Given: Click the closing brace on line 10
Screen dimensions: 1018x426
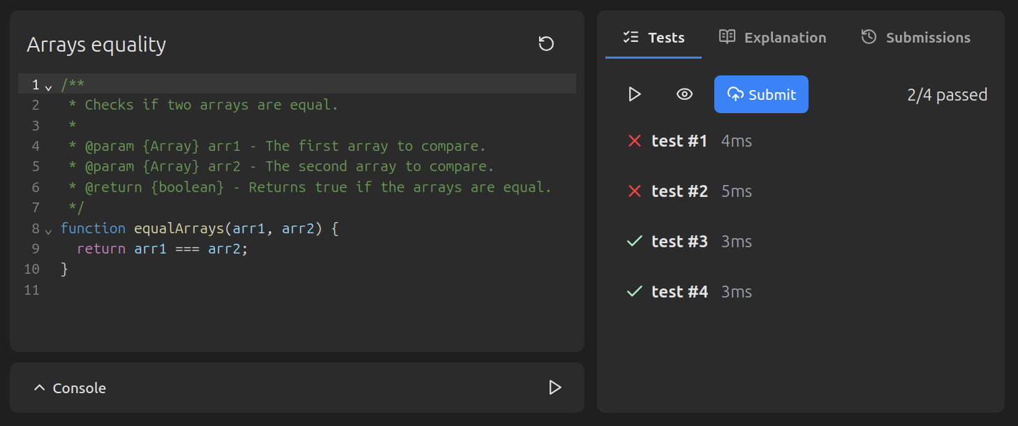Looking at the screenshot, I should pos(64,269).
